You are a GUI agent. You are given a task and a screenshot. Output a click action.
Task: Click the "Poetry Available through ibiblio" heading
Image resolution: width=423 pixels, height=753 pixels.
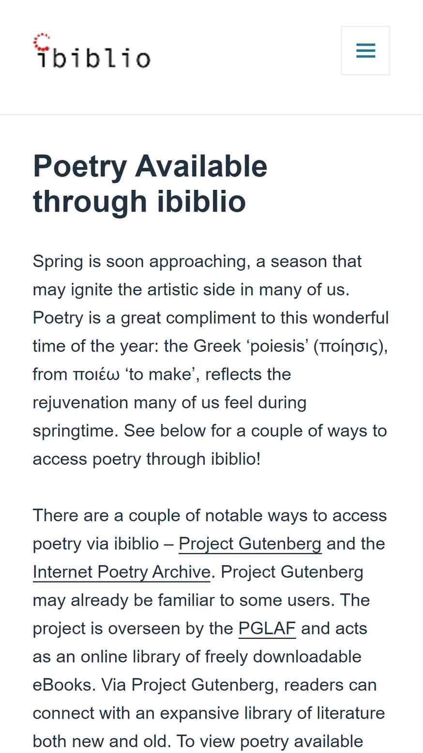[x=150, y=184]
